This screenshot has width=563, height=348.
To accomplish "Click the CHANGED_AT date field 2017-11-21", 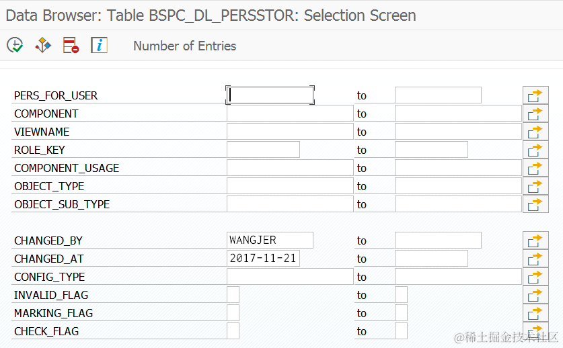I will (x=264, y=259).
